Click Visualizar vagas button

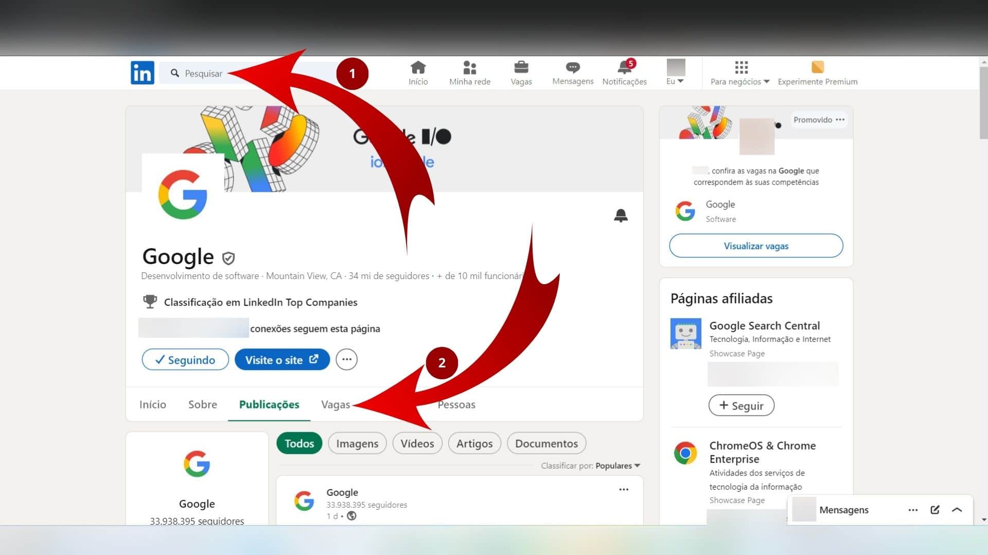754,245
